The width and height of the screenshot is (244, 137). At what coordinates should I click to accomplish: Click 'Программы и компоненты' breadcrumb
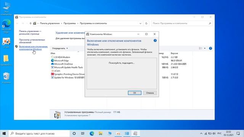pyautogui.click(x=93, y=23)
